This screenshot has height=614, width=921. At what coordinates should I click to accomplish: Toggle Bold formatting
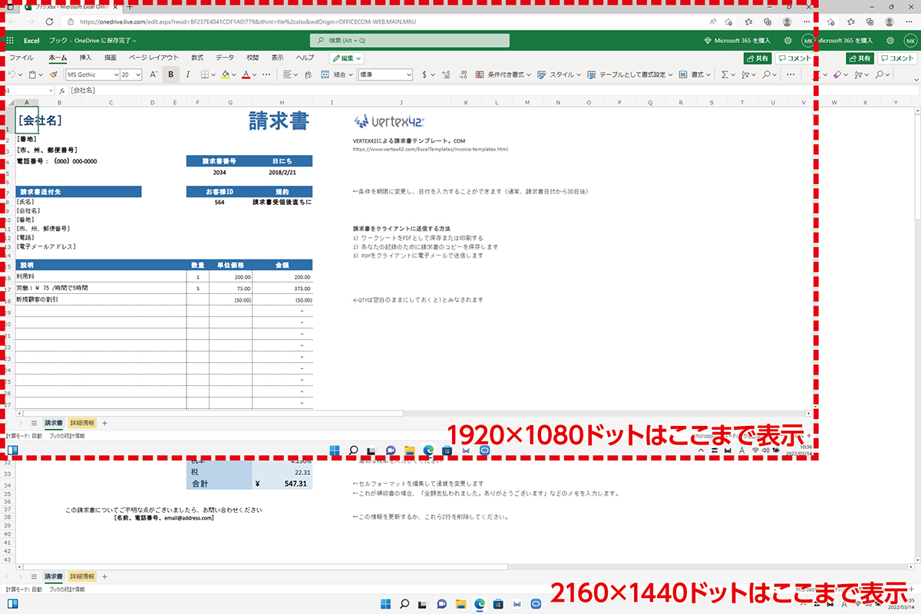coord(170,74)
